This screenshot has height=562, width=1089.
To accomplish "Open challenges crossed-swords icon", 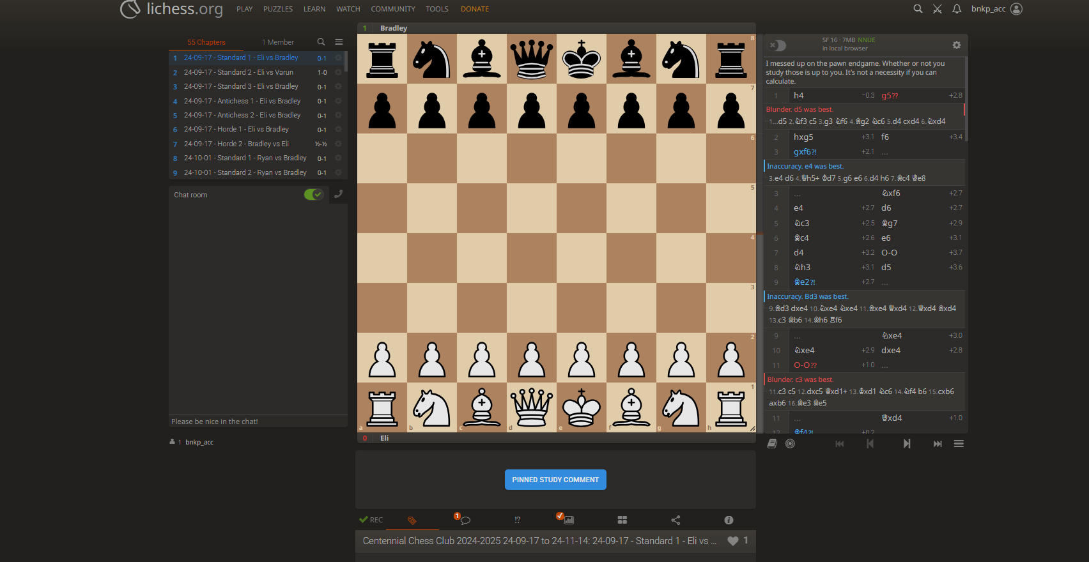I will [938, 9].
